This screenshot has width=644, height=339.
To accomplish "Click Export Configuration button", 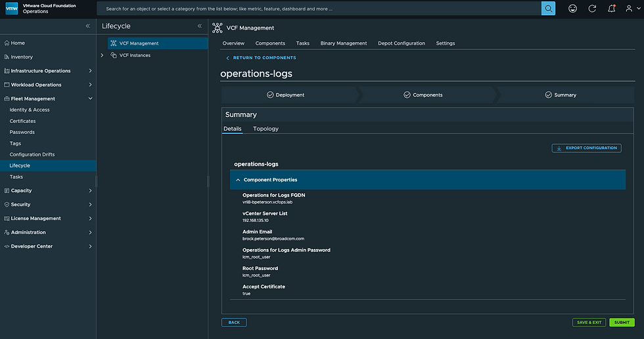I will [586, 148].
